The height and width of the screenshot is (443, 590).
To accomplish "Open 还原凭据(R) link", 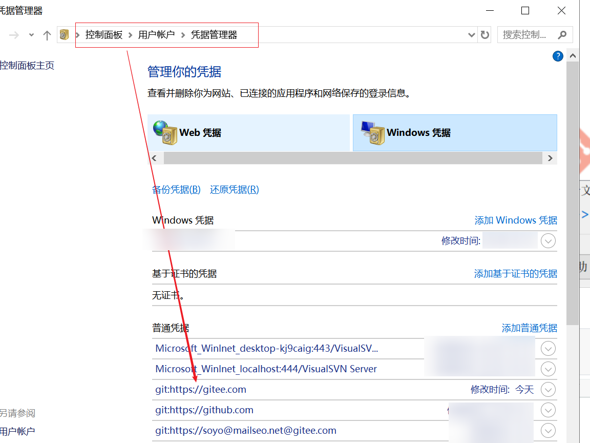I will (235, 190).
